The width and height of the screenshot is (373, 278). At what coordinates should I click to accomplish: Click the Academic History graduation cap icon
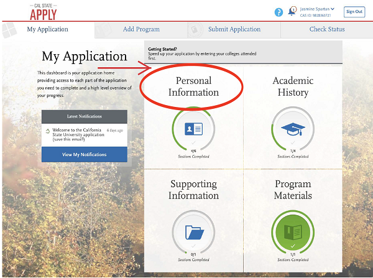point(293,129)
